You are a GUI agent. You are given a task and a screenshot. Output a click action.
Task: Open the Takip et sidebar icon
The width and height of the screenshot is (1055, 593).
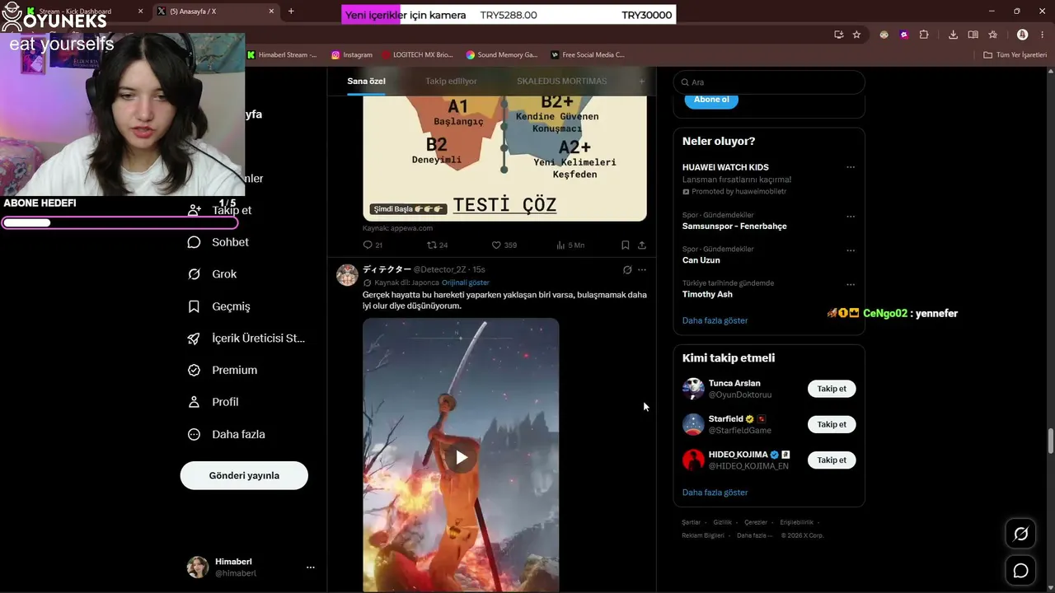pos(195,210)
